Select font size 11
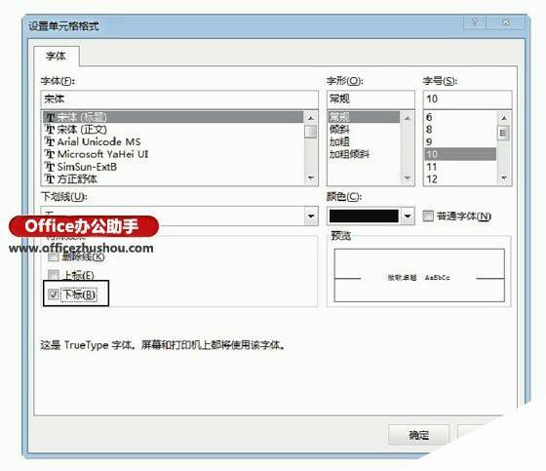The image size is (546, 471). 460,167
